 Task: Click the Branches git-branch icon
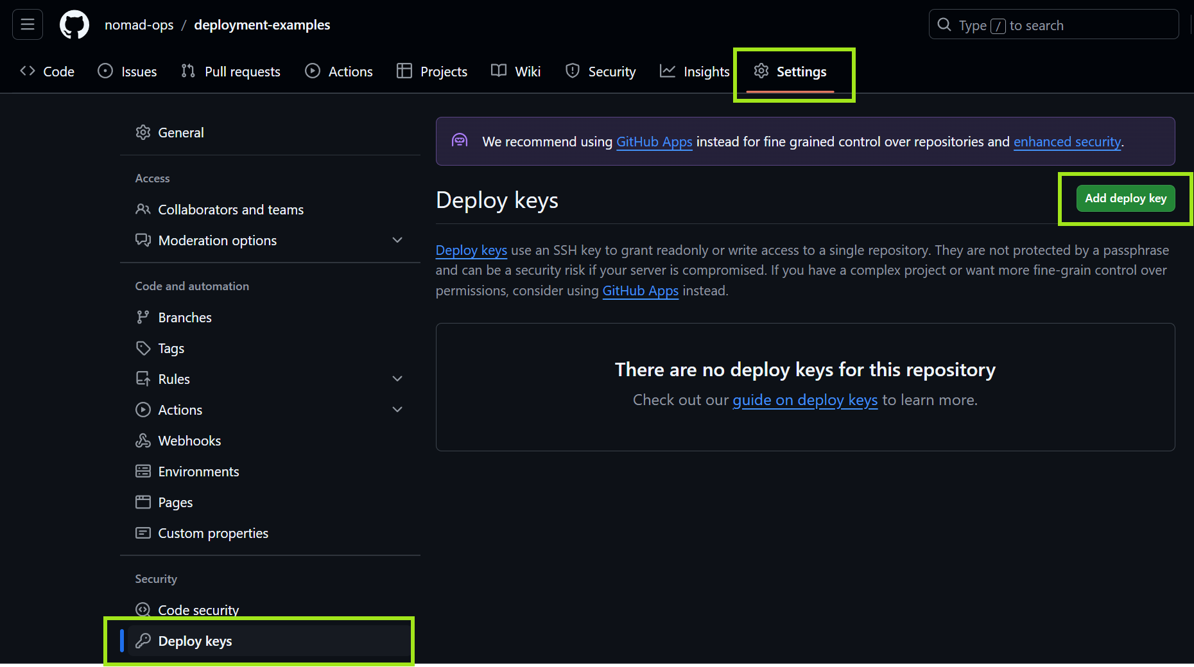click(x=143, y=317)
